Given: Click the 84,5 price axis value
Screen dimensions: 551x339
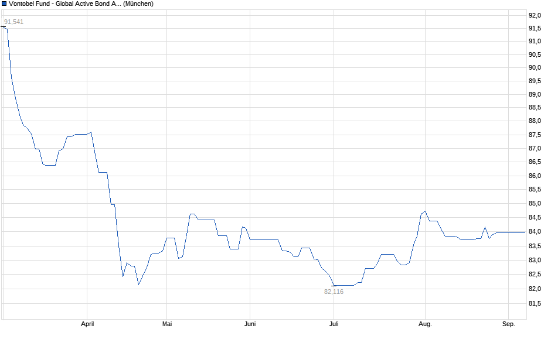Looking at the screenshot, I should pyautogui.click(x=535, y=218).
